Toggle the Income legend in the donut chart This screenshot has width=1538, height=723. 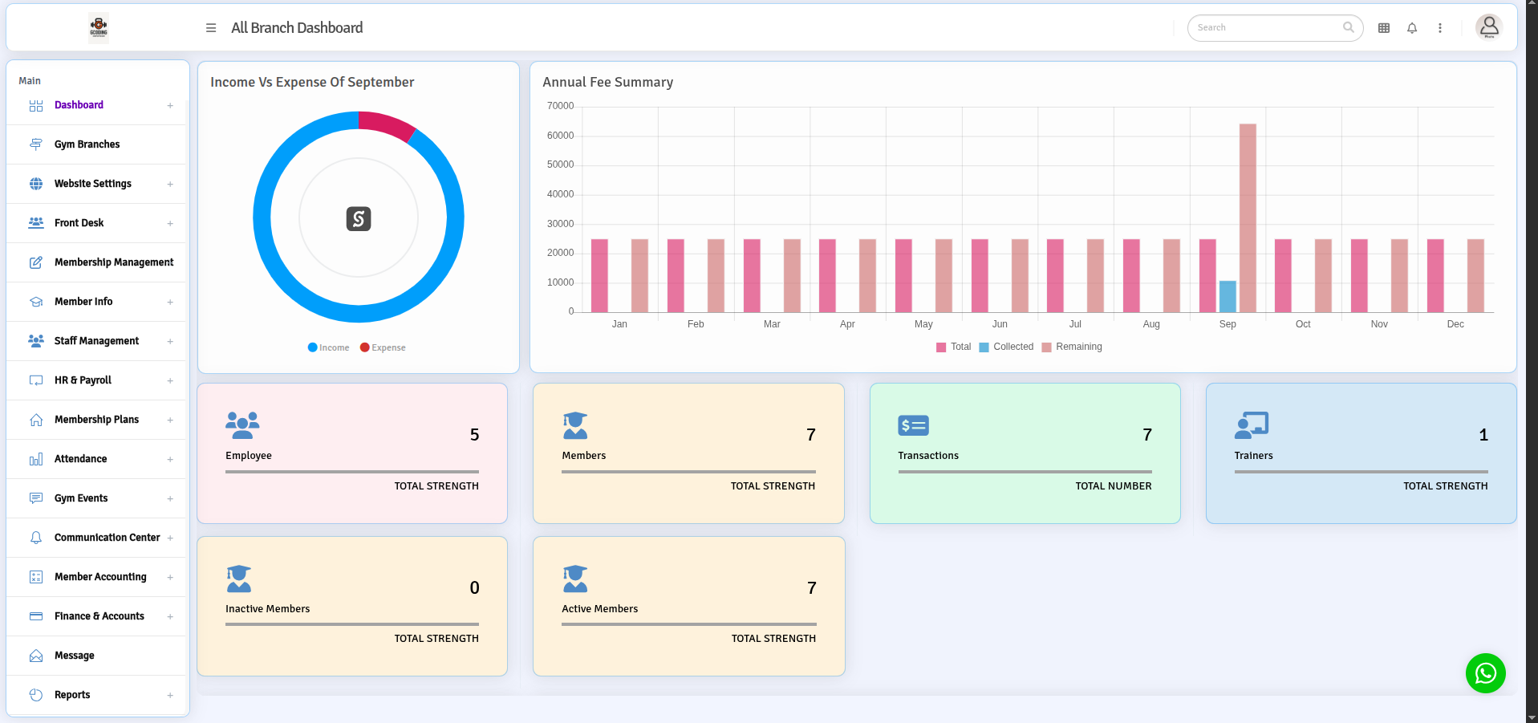pos(328,347)
